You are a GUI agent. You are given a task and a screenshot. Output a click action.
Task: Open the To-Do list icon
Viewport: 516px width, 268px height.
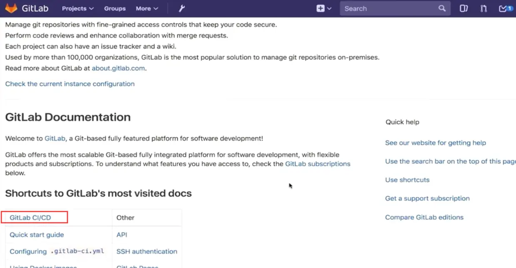point(505,8)
